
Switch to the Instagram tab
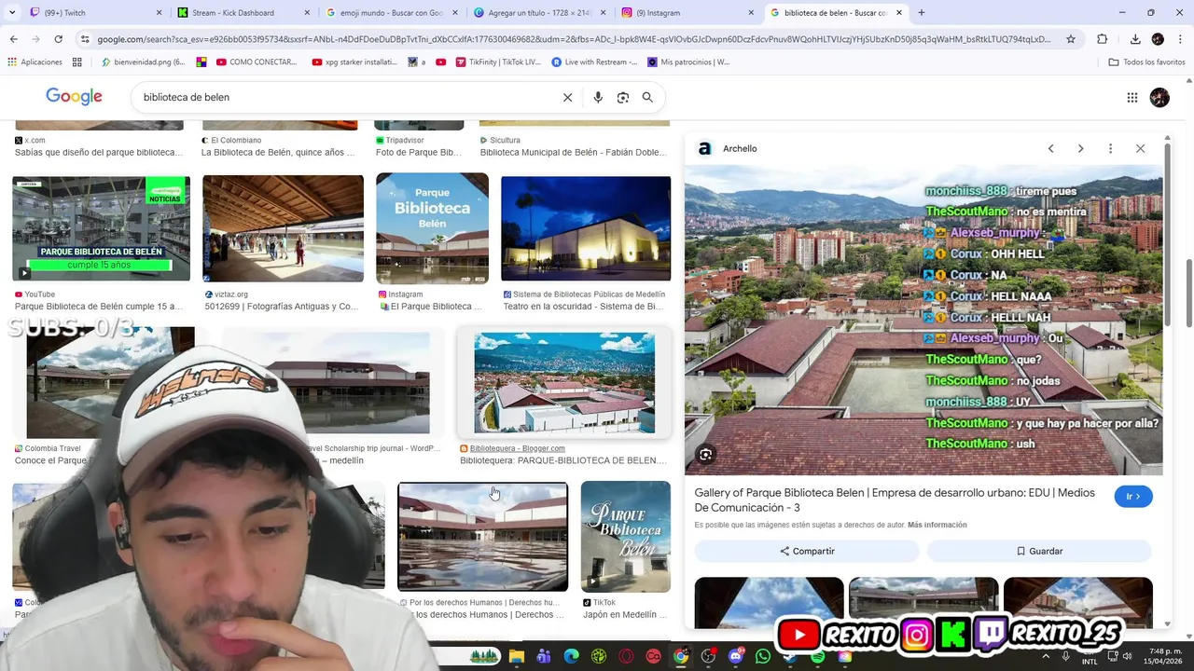(688, 12)
